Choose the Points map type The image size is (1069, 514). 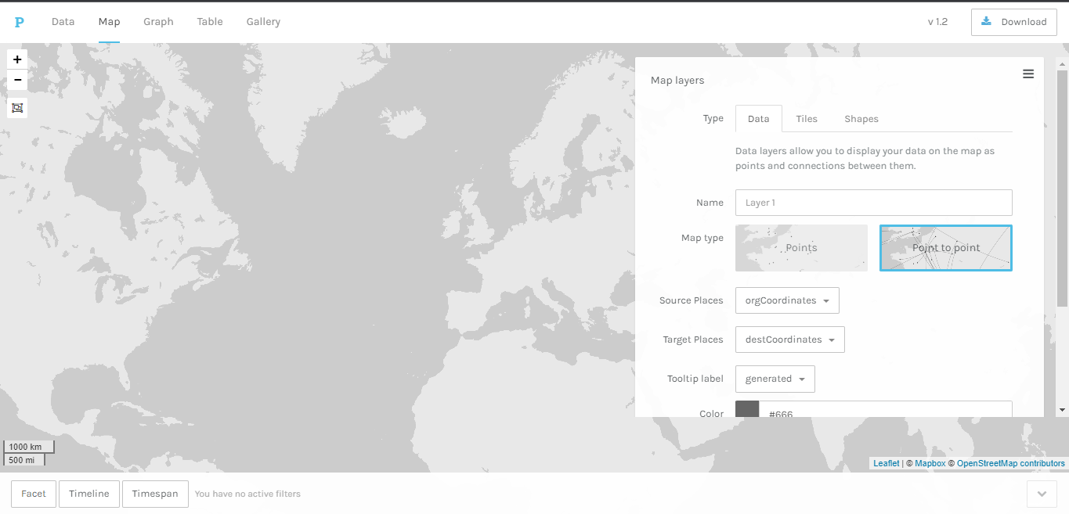pyautogui.click(x=801, y=248)
